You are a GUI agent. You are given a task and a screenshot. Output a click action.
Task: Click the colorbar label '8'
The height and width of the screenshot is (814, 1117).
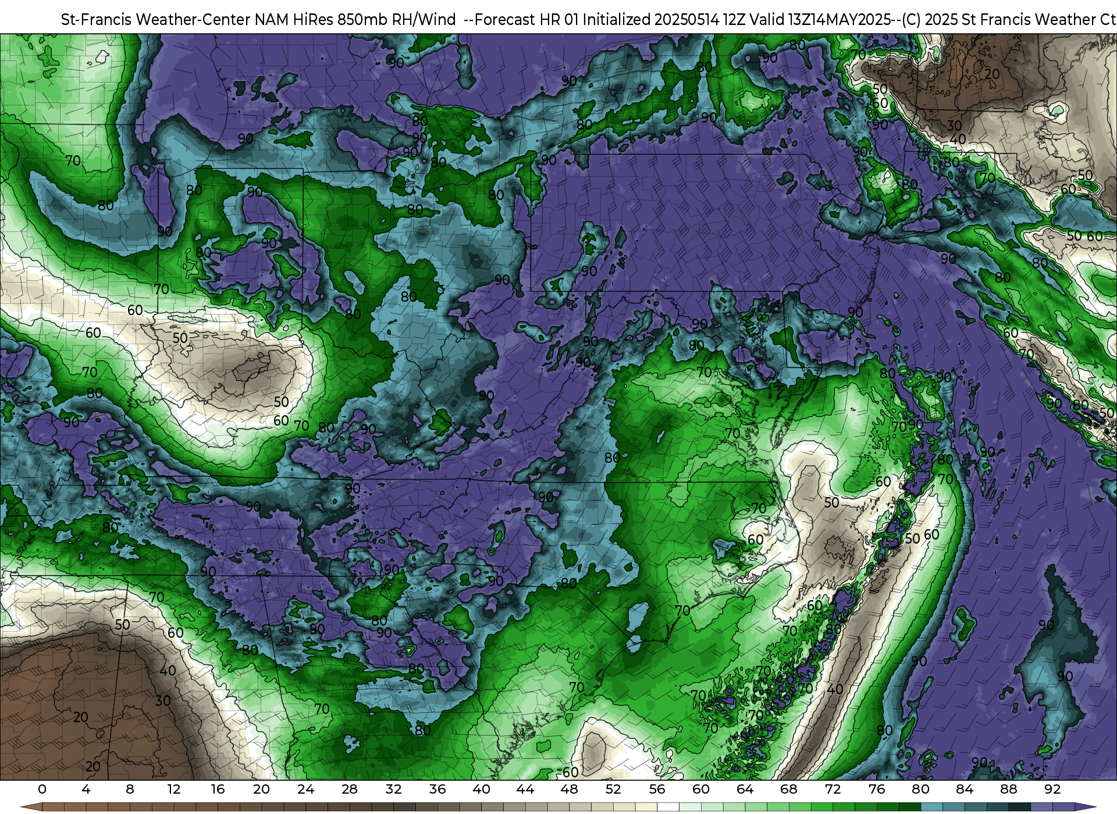tap(130, 789)
